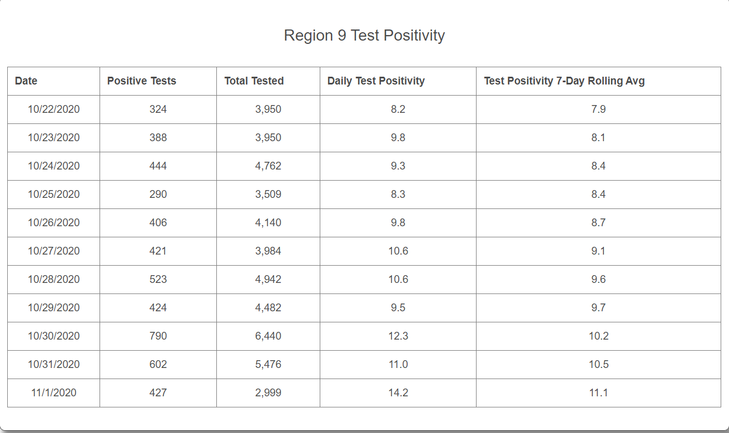This screenshot has height=433, width=729.
Task: Select the 10/30/2020 date cell
Action: [54, 336]
